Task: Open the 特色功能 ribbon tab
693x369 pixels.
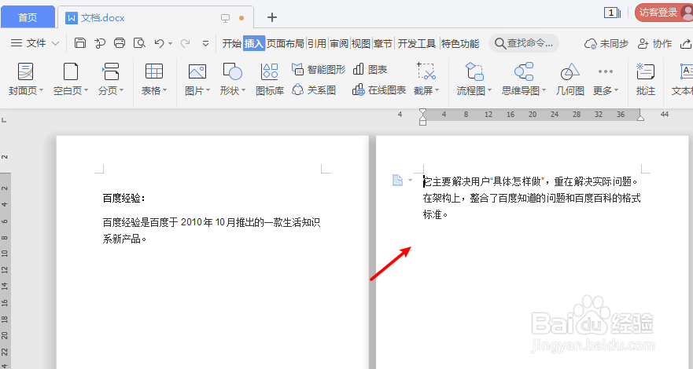Action: coord(460,43)
